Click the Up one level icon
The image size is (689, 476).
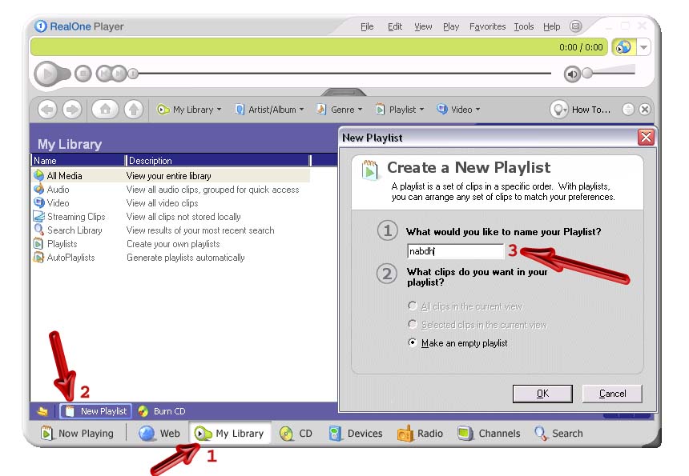[134, 110]
